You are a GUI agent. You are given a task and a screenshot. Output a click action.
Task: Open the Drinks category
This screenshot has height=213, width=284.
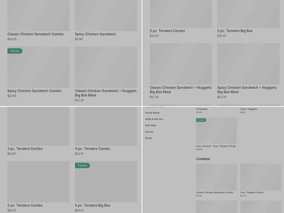tap(149, 138)
